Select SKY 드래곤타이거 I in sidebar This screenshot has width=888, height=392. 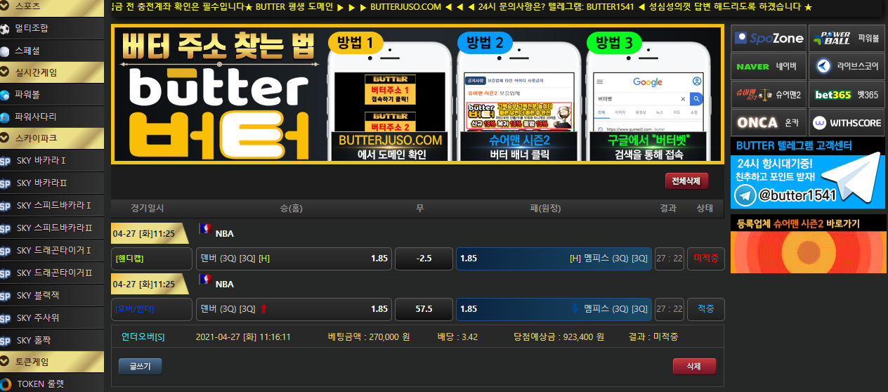tap(52, 251)
